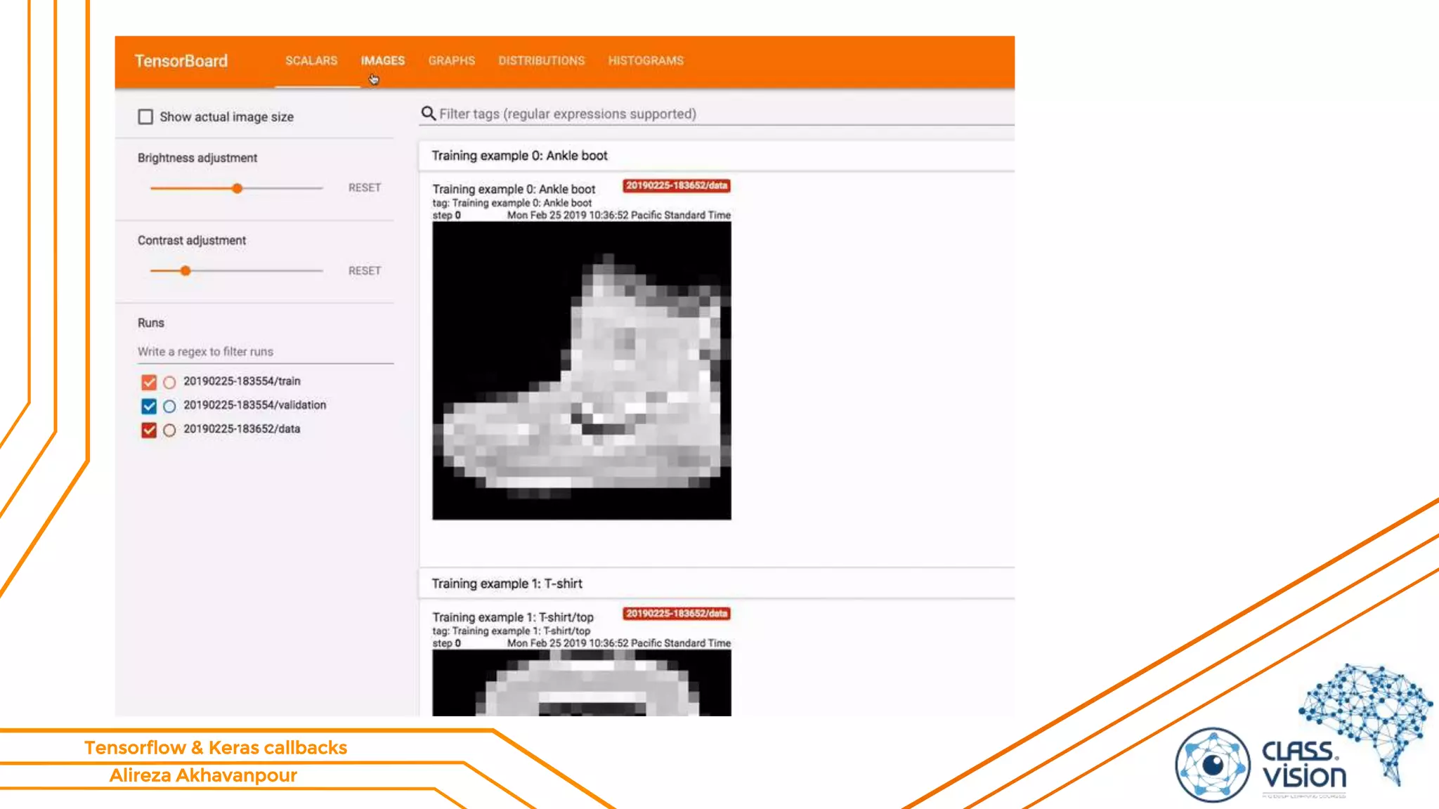Viewport: 1439px width, 809px height.
Task: Click the Class Vision eye logo
Action: [1212, 765]
